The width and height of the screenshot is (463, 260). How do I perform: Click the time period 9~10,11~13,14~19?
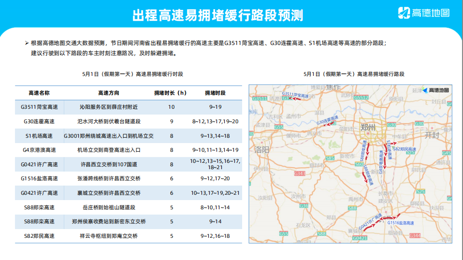[x=215, y=150]
